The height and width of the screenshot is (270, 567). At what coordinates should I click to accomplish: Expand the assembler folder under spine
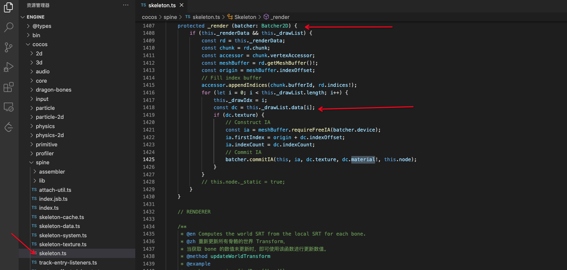35,172
